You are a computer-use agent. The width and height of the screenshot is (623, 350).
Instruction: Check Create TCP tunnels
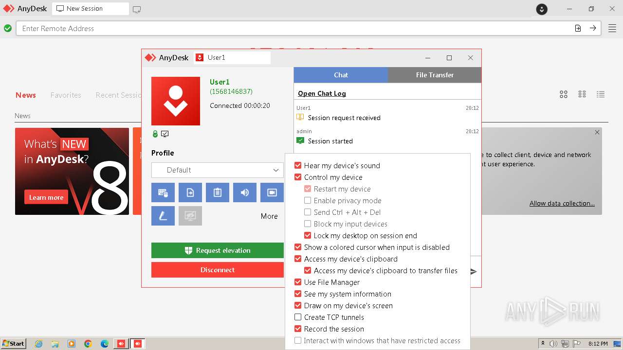click(x=298, y=317)
